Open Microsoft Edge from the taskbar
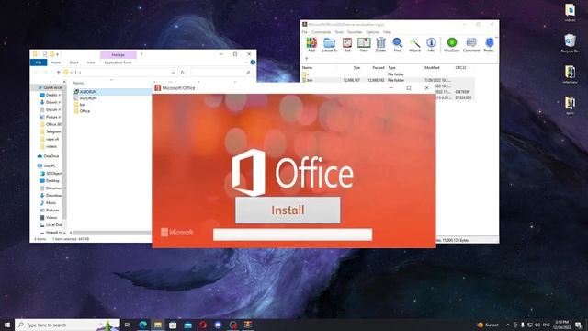 click(x=143, y=325)
